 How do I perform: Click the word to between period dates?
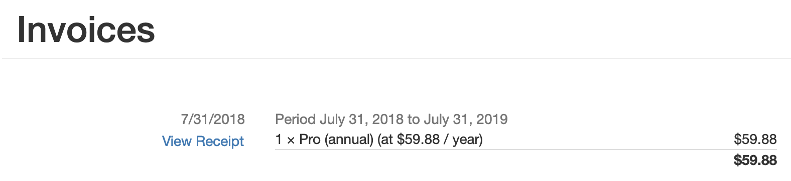pos(414,119)
